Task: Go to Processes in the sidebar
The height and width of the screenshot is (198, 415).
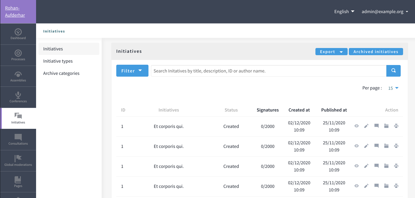Action: point(18,55)
